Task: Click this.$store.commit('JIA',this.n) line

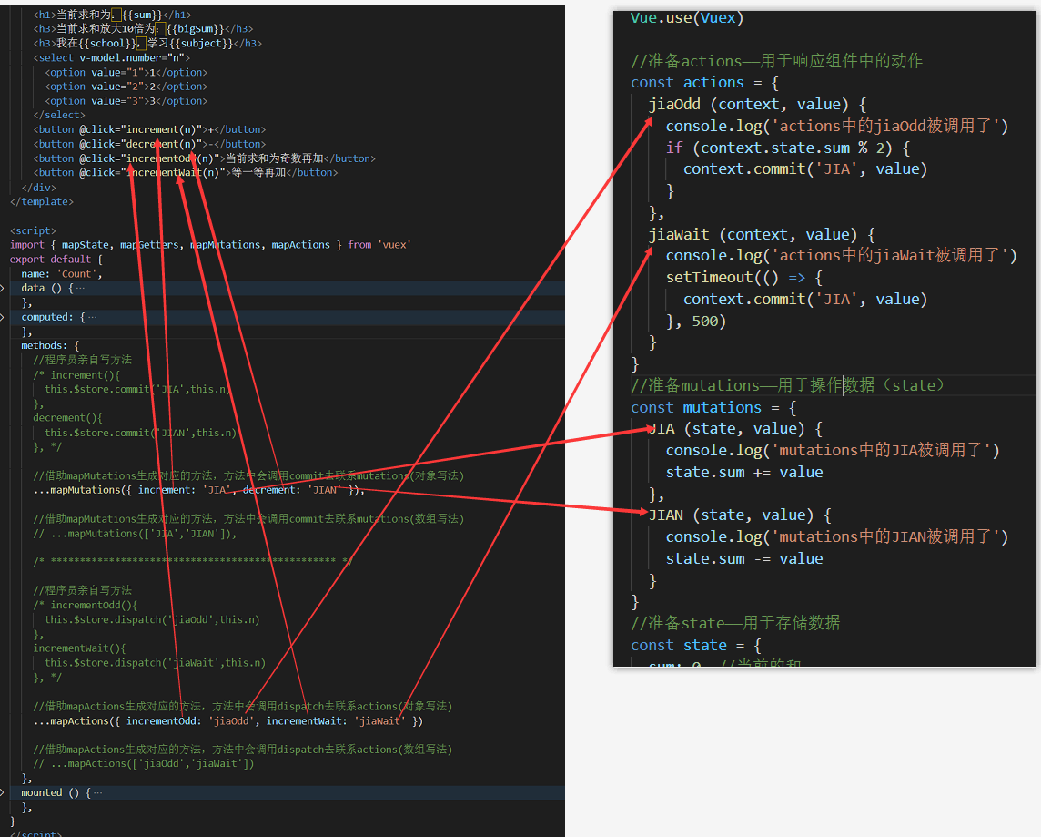Action: [x=137, y=389]
